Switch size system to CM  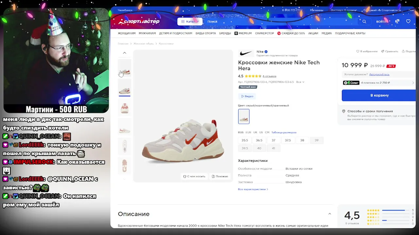pyautogui.click(x=267, y=132)
